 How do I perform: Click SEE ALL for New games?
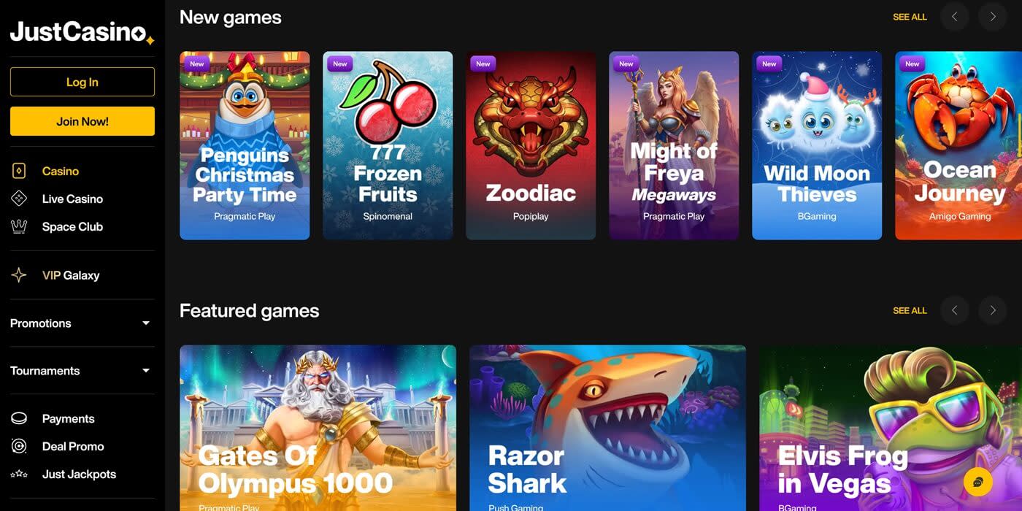pyautogui.click(x=910, y=17)
